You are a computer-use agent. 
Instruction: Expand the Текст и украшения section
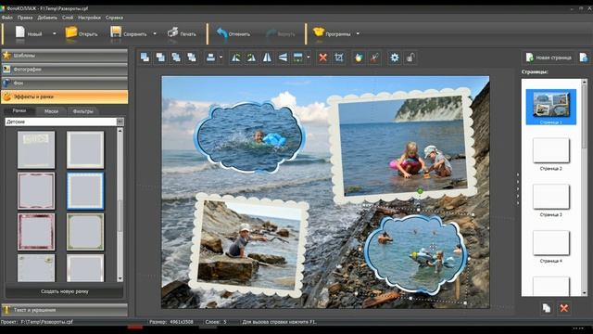coord(65,310)
